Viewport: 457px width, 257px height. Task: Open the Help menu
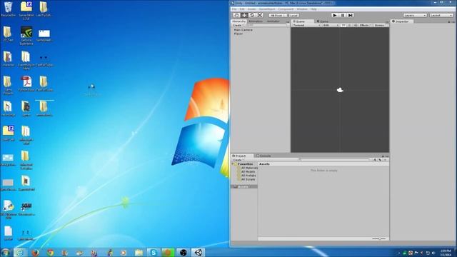313,9
